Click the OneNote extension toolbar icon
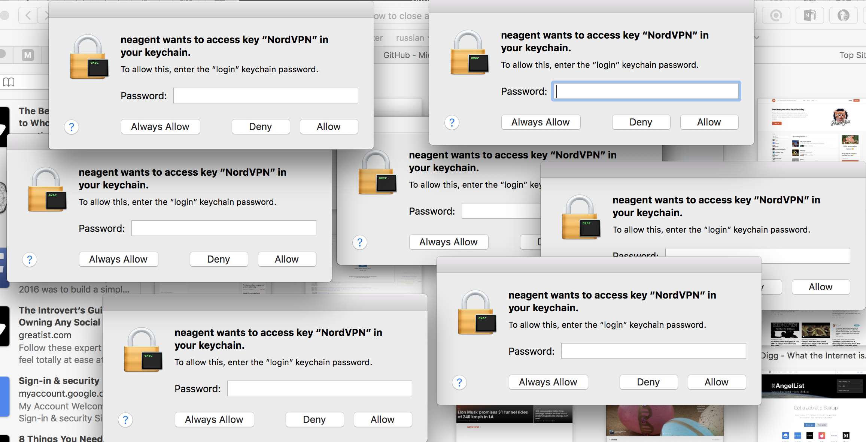 pyautogui.click(x=810, y=15)
